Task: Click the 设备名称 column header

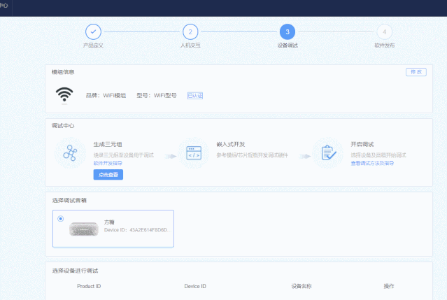Action: click(301, 286)
